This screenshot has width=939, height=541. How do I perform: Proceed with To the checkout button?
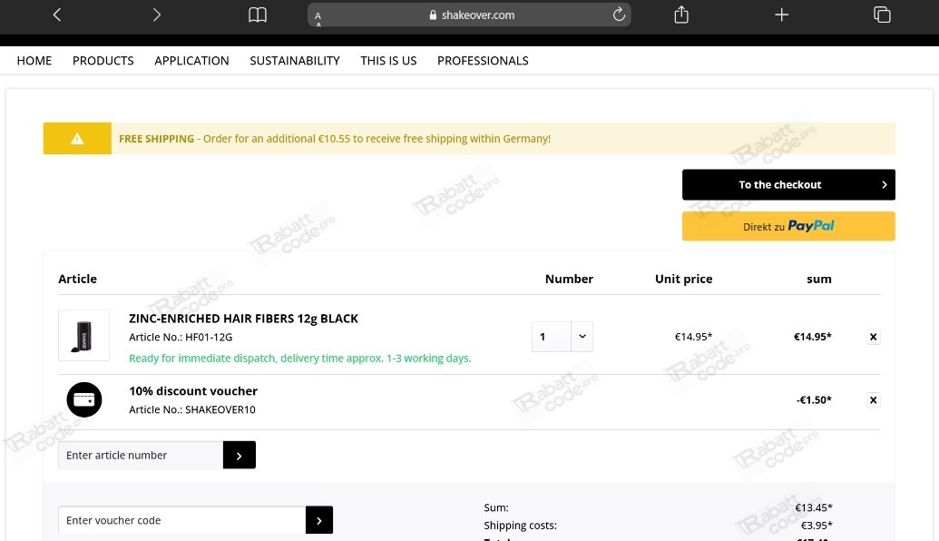pos(788,184)
